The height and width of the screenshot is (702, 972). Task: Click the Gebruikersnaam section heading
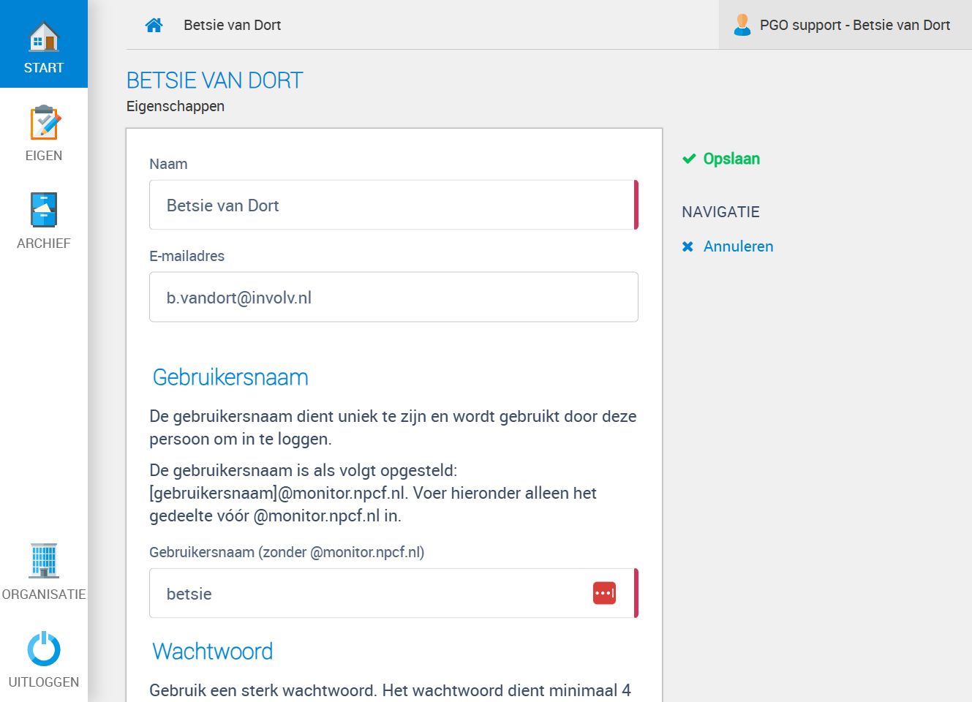click(230, 377)
